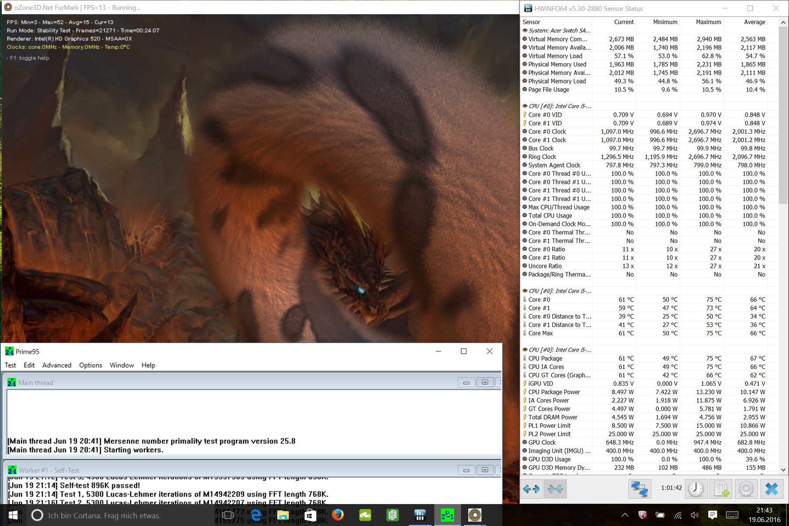Click the Cortana search box
789x526 pixels.
pos(123,515)
